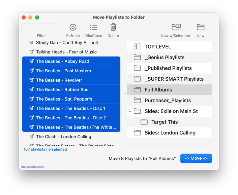
Task: Click the split-view divider handle dot
Action: [x=125, y=93]
